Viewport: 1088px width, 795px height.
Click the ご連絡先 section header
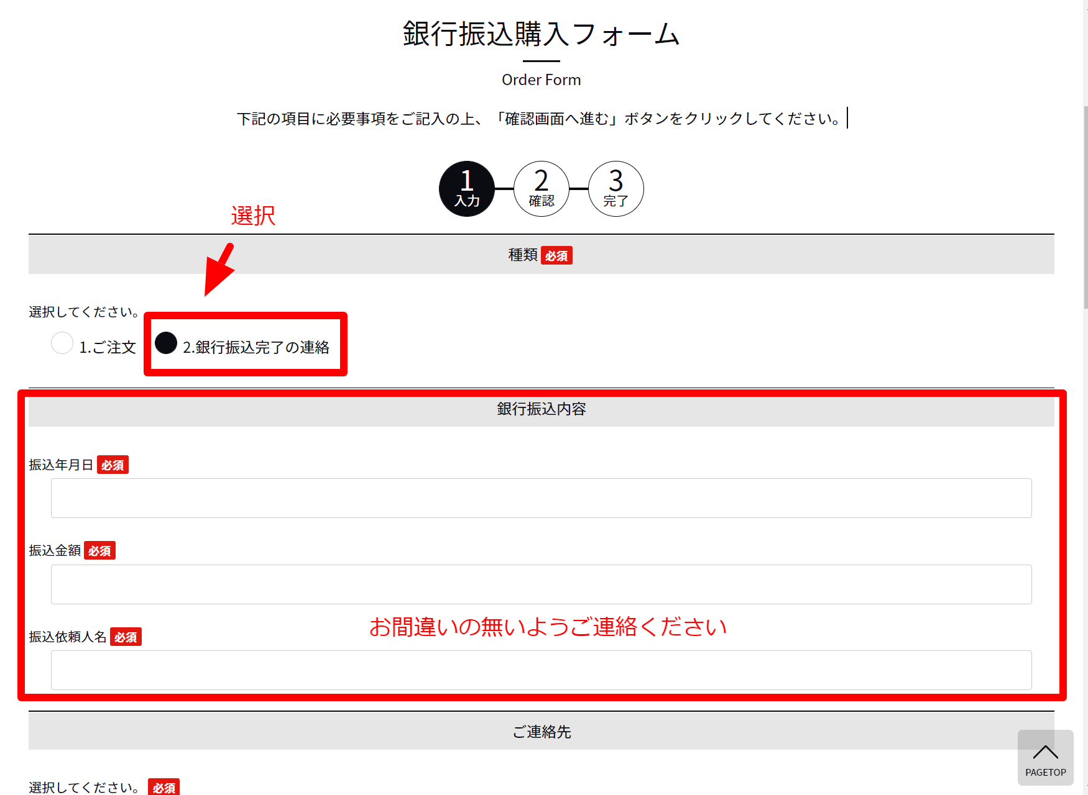point(541,732)
